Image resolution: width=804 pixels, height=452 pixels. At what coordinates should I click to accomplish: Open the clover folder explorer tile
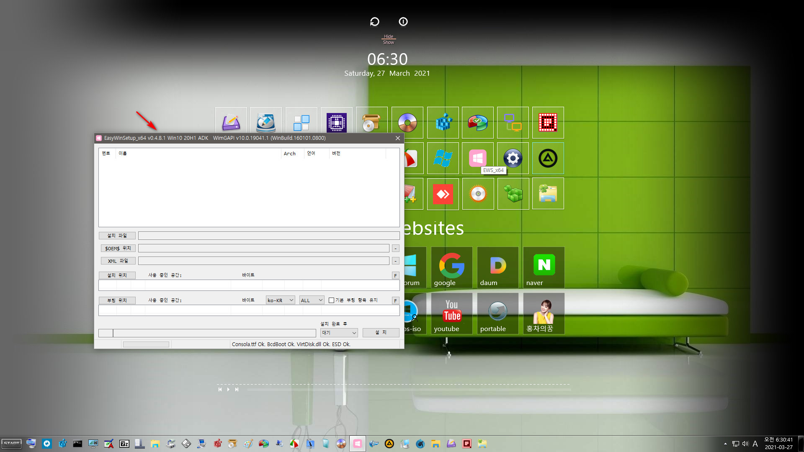click(x=548, y=194)
